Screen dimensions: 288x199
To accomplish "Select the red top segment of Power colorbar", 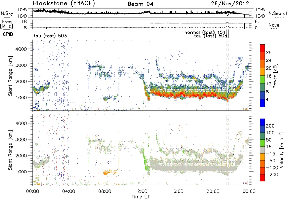I will pos(262,48).
